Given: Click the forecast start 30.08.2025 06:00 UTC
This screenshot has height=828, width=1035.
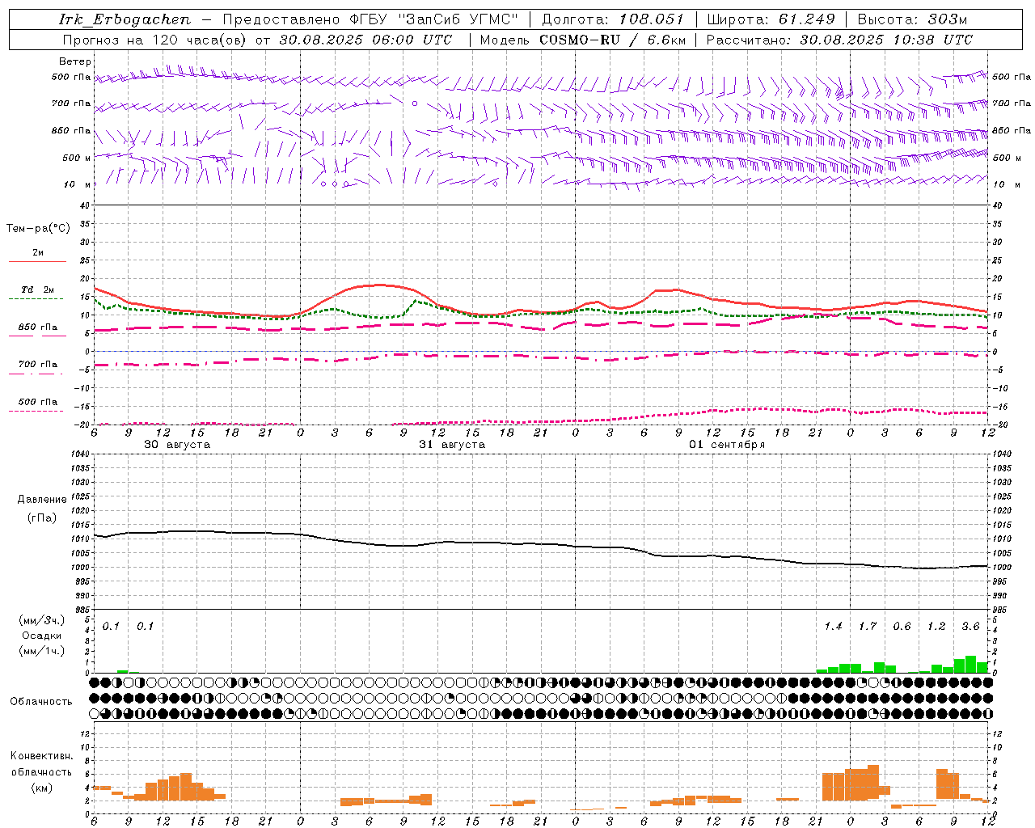Looking at the screenshot, I should point(365,40).
